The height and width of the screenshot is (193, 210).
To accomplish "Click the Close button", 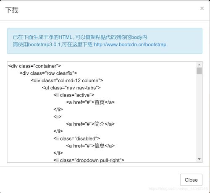I will pos(191,180).
